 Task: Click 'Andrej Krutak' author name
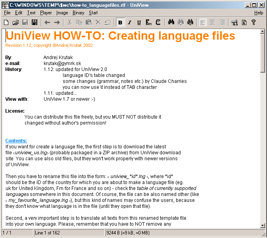pyautogui.click(x=58, y=58)
